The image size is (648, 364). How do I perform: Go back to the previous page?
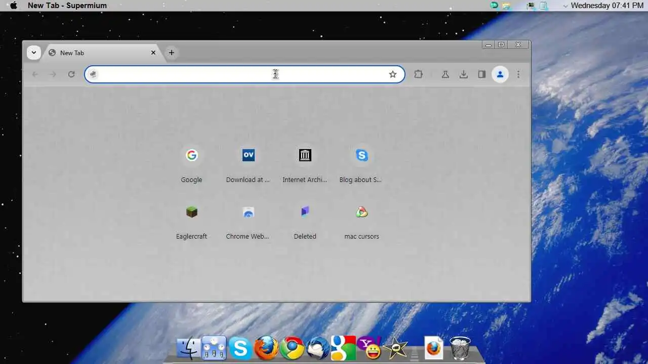point(35,74)
